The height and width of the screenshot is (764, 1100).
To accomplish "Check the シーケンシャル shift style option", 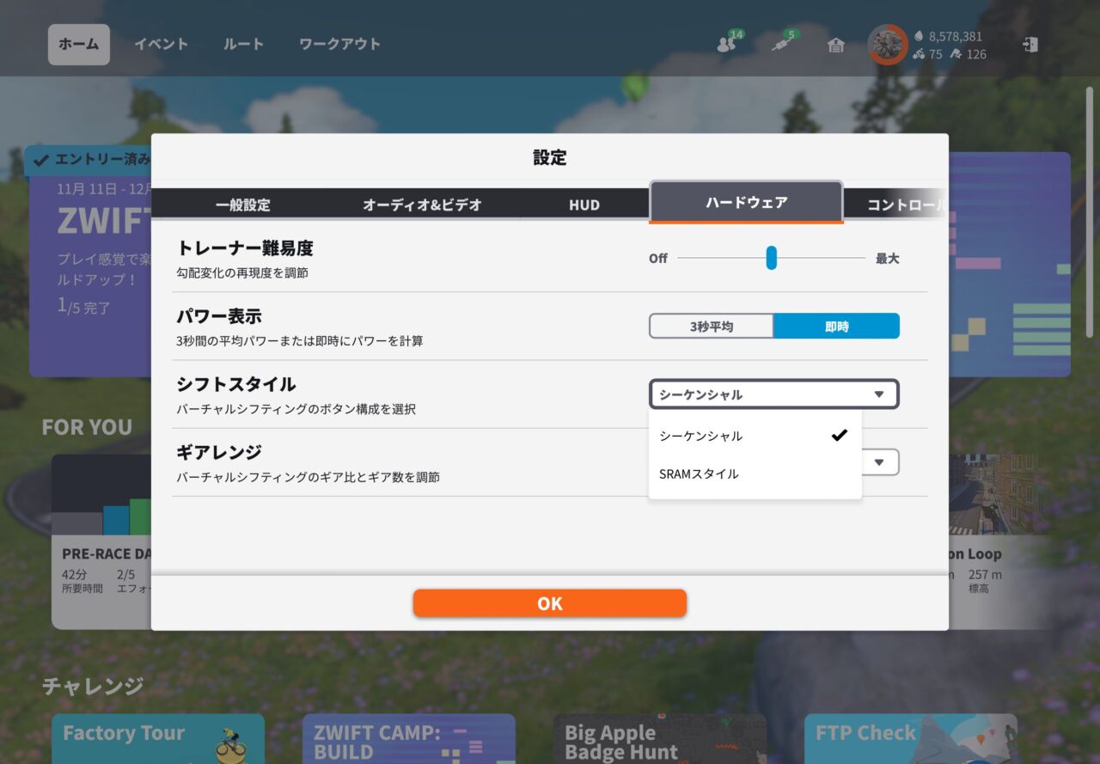I will tap(755, 436).
